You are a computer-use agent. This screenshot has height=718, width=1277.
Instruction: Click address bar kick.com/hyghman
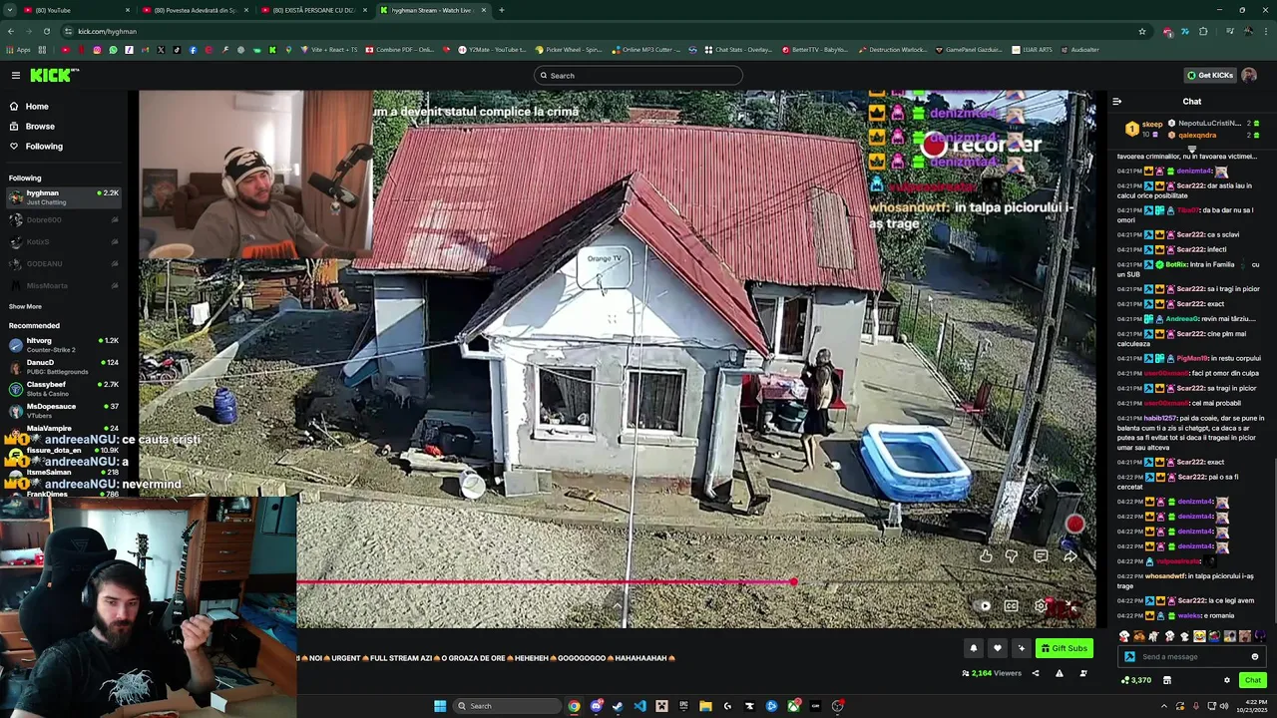pyautogui.click(x=108, y=31)
